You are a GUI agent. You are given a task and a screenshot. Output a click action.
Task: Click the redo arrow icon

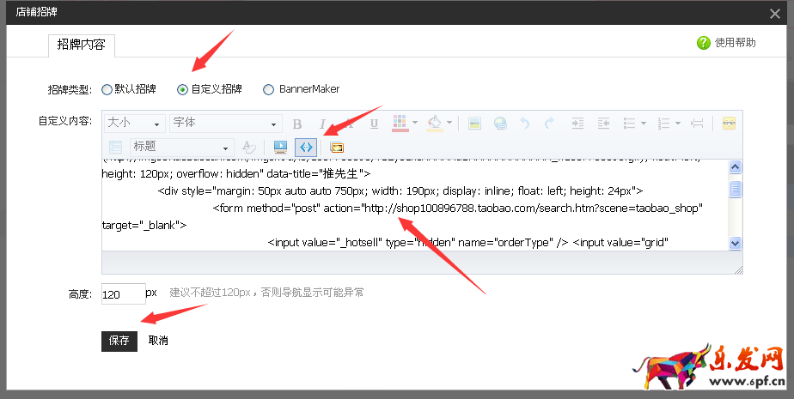[549, 124]
